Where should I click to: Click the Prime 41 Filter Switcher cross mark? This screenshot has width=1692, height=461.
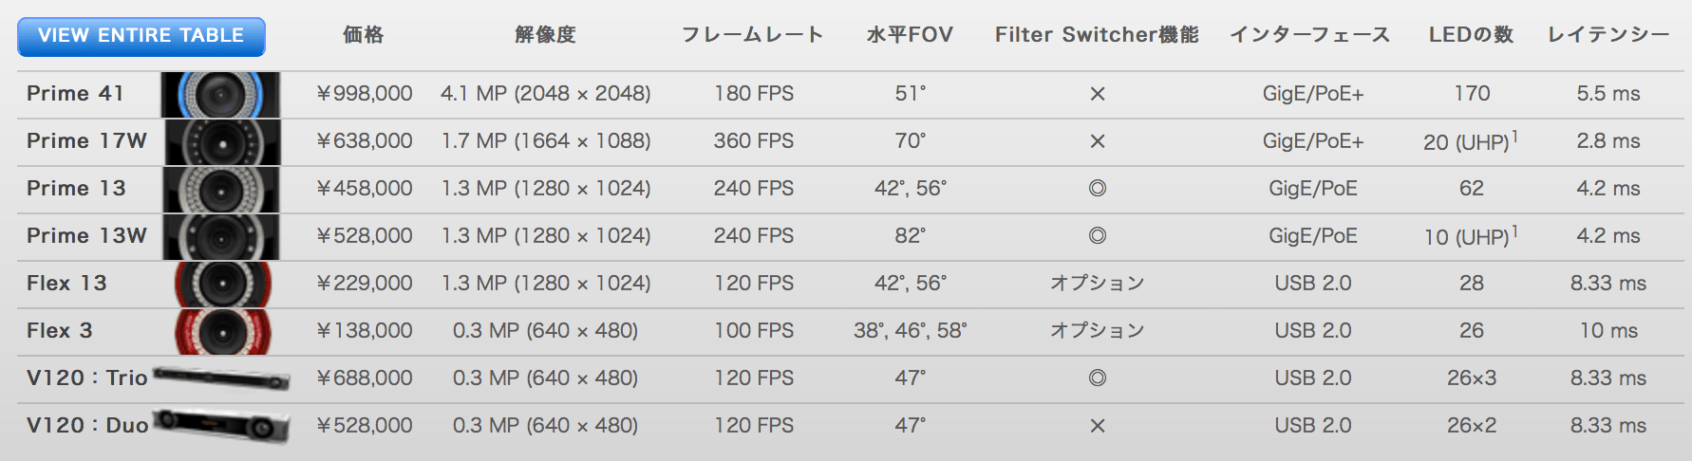(1098, 94)
